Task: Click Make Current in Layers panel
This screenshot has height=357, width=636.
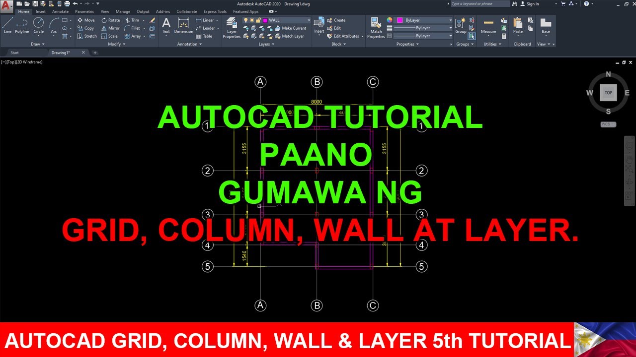Action: pos(290,28)
